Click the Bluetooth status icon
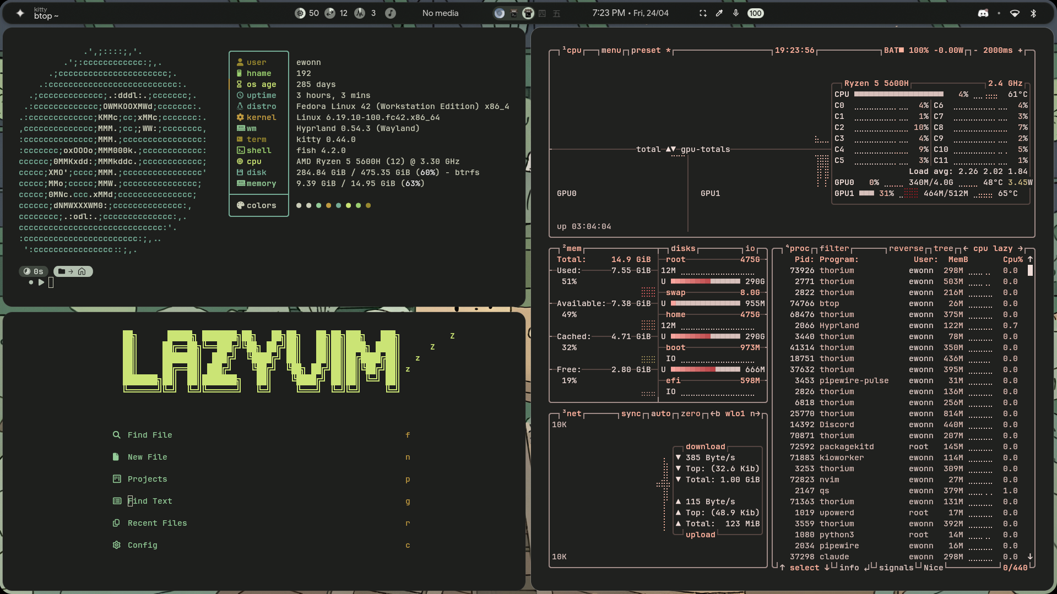This screenshot has width=1057, height=594. pos(1033,13)
